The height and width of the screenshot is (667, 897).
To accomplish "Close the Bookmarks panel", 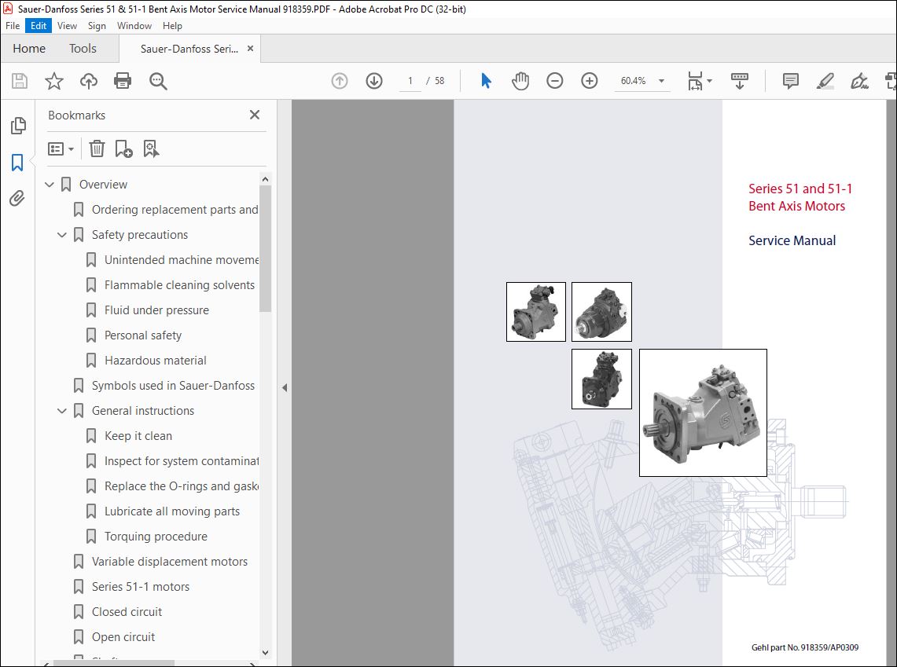I will click(255, 115).
